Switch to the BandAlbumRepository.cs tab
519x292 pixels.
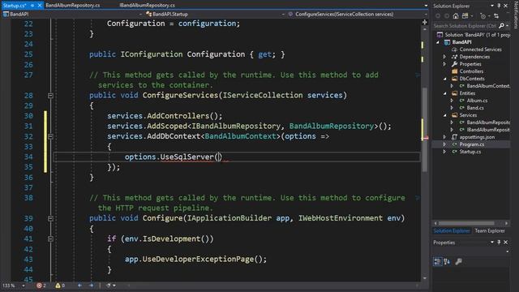click(73, 6)
